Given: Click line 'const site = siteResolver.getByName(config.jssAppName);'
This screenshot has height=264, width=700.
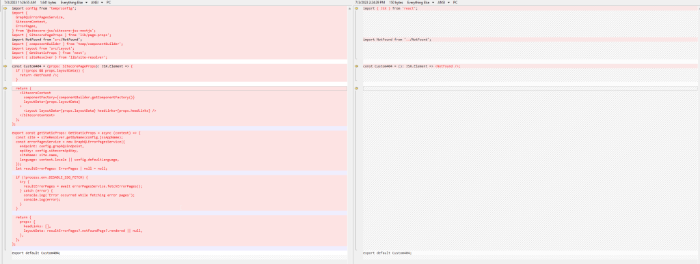Looking at the screenshot, I should coord(69,137).
